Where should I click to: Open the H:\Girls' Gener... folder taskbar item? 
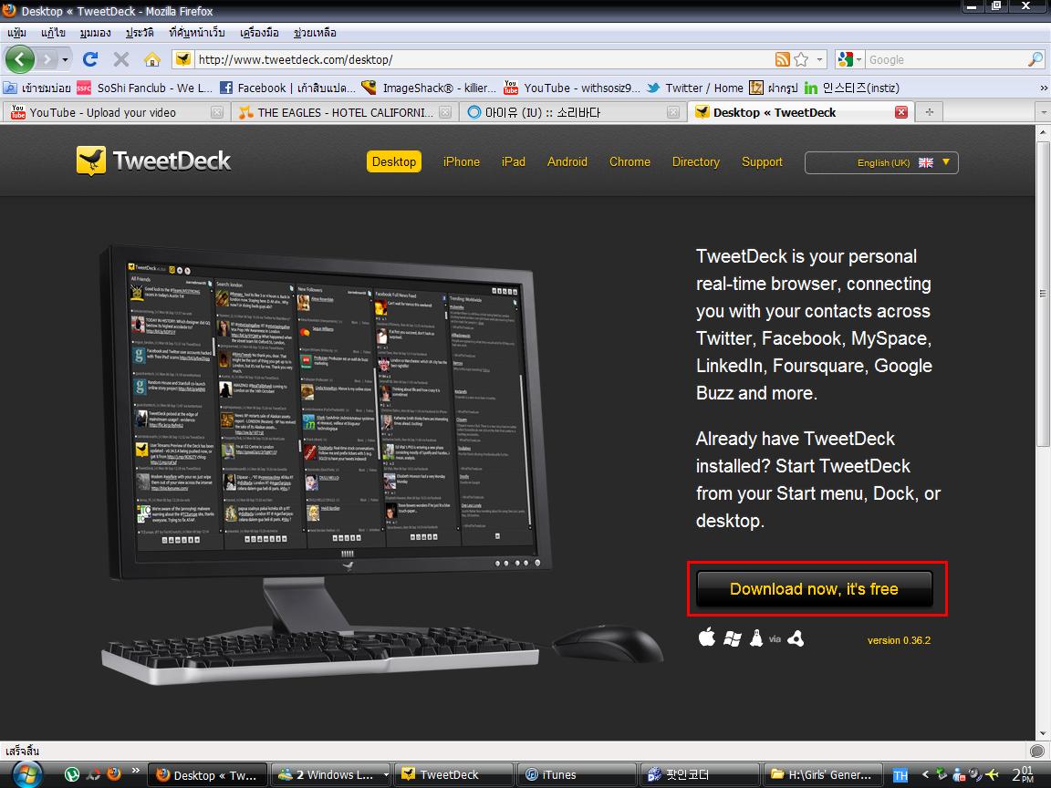pyautogui.click(x=822, y=774)
